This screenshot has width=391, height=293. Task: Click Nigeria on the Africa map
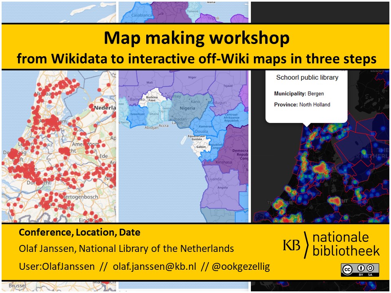(x=187, y=108)
